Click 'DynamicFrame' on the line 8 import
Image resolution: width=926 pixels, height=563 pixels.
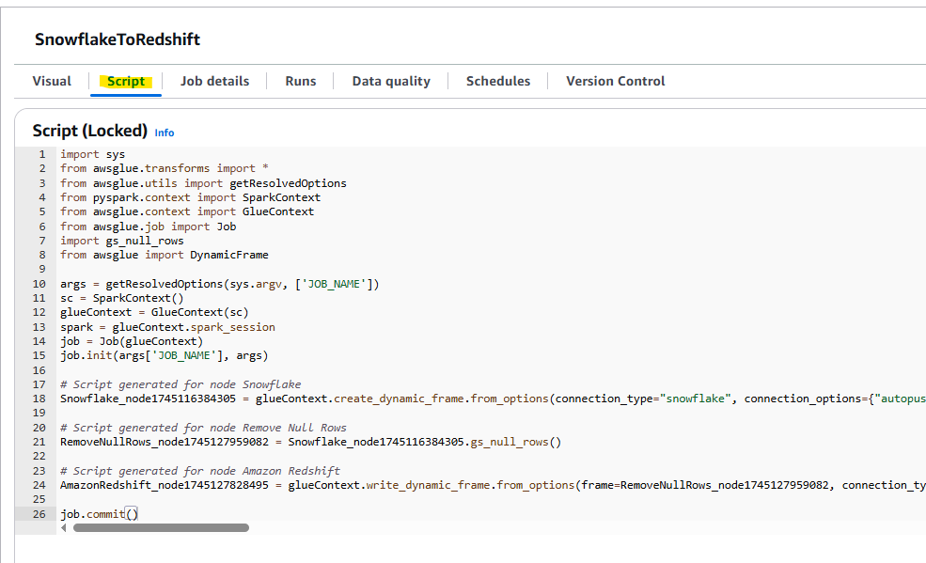click(x=229, y=255)
